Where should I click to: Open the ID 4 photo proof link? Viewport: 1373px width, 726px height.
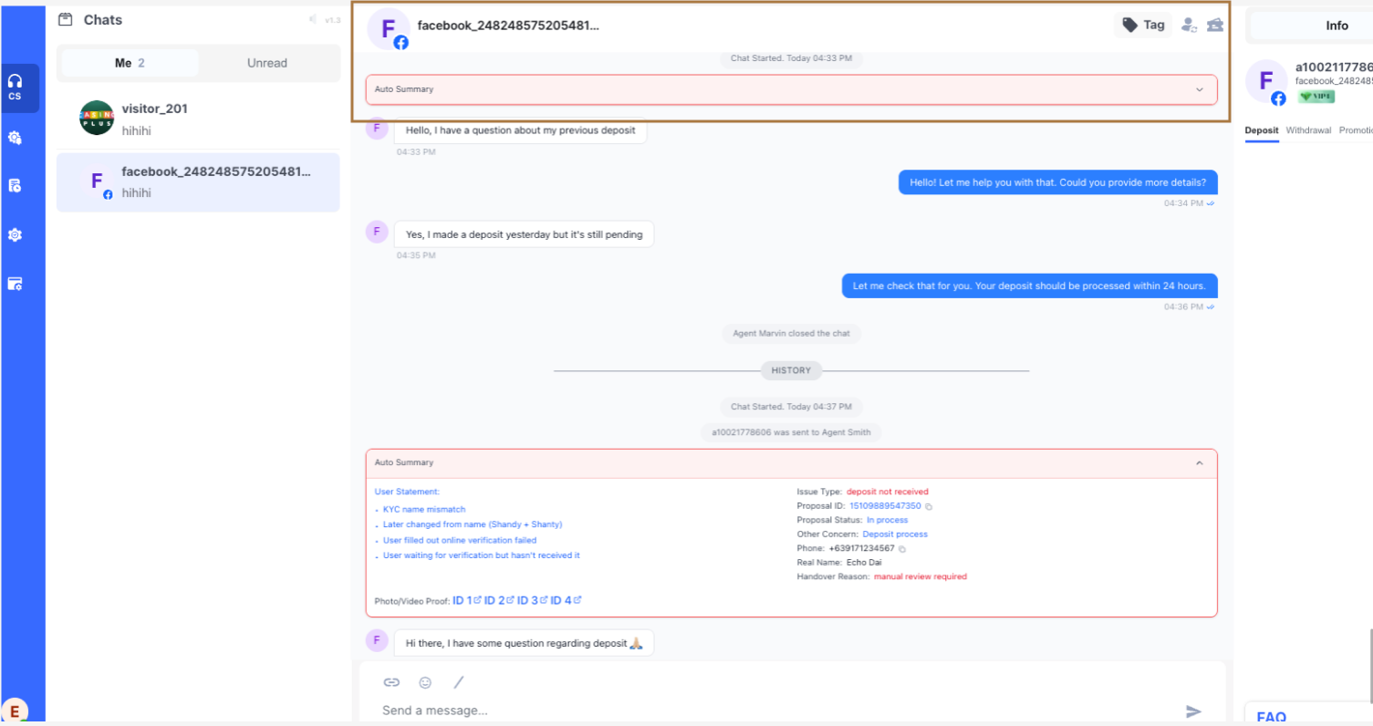(566, 600)
